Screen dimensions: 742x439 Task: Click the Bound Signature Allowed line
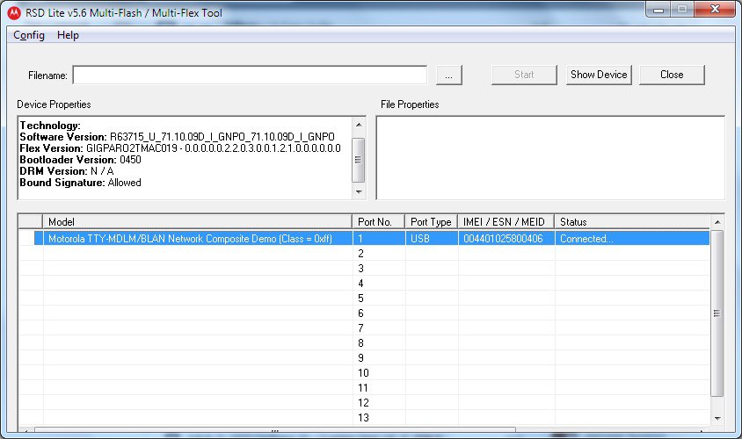tap(81, 183)
